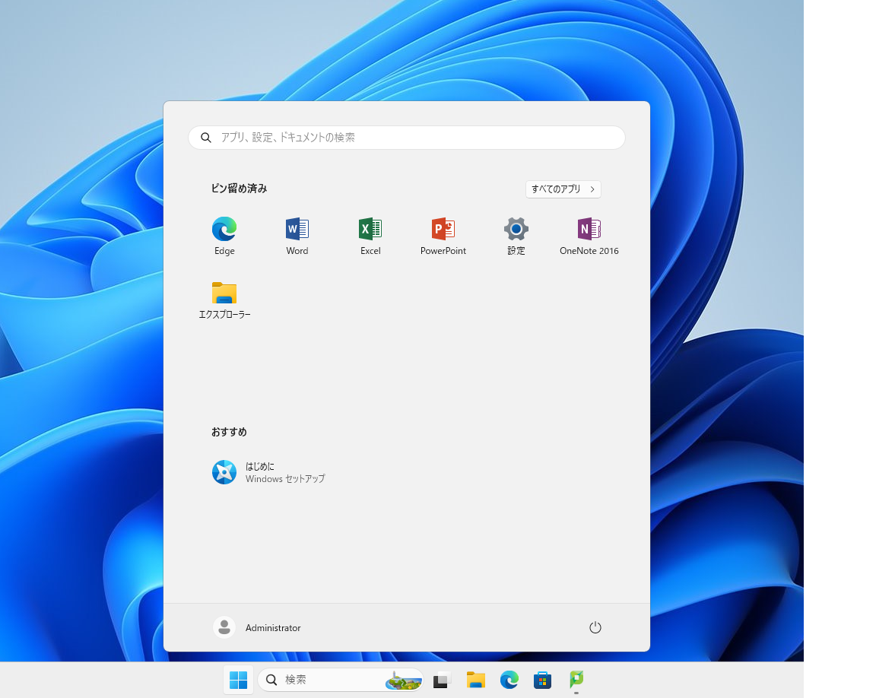Open Edge from pinned apps

pos(224,236)
